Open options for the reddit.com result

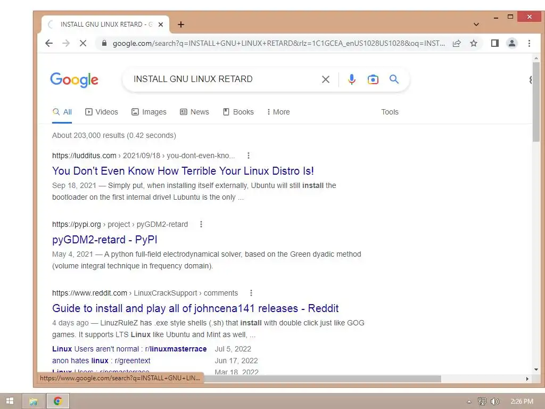tap(251, 293)
